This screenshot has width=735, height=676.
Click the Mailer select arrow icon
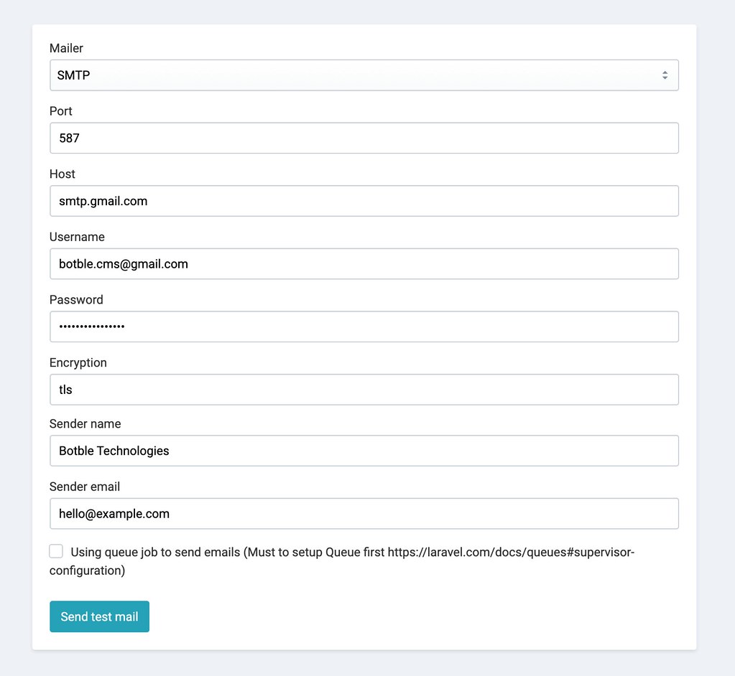665,75
